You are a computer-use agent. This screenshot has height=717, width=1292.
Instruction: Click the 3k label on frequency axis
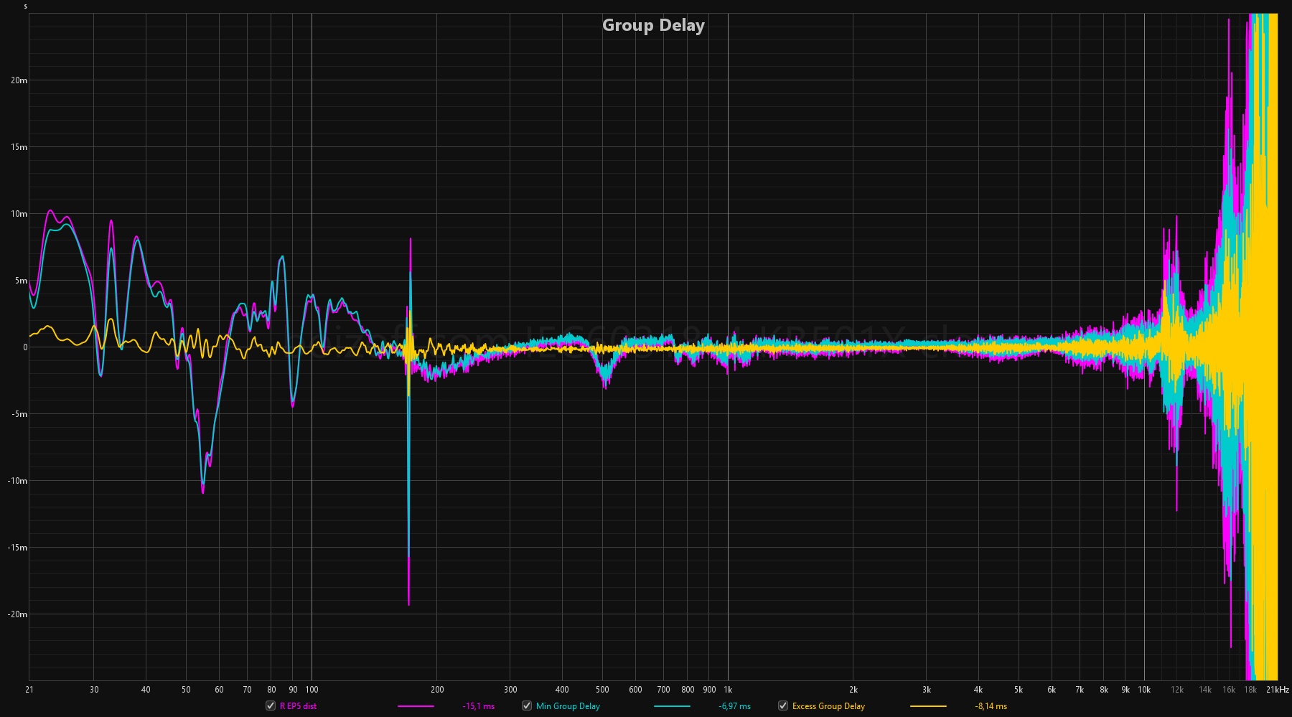coord(927,690)
